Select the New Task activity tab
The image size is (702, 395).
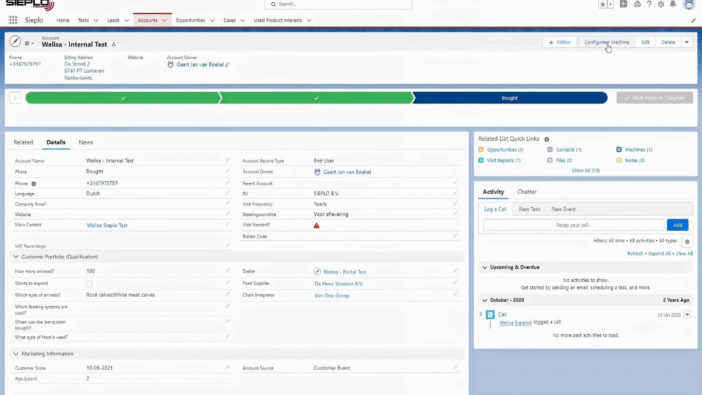pyautogui.click(x=530, y=209)
